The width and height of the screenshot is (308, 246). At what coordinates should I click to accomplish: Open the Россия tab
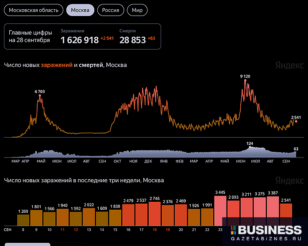(110, 10)
